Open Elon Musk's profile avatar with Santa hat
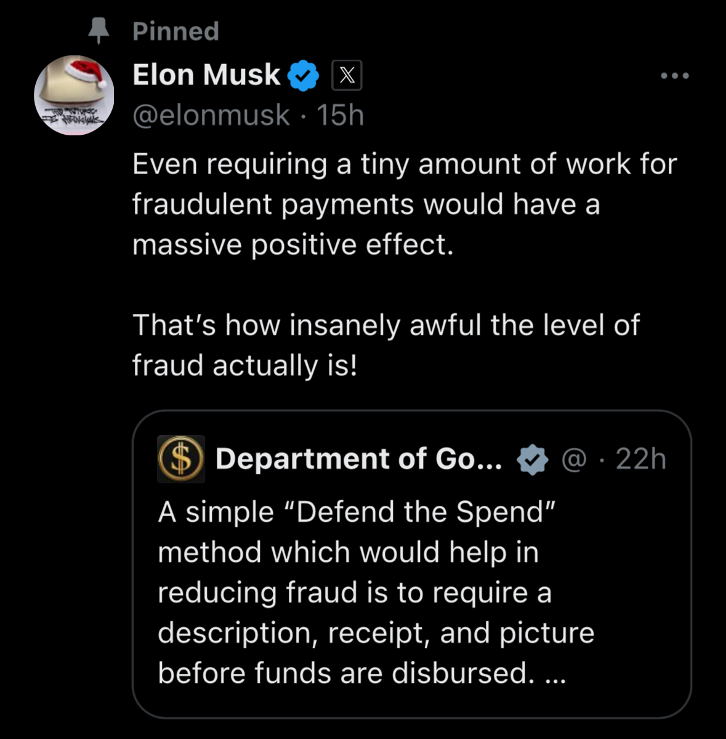This screenshot has height=739, width=726. point(74,95)
